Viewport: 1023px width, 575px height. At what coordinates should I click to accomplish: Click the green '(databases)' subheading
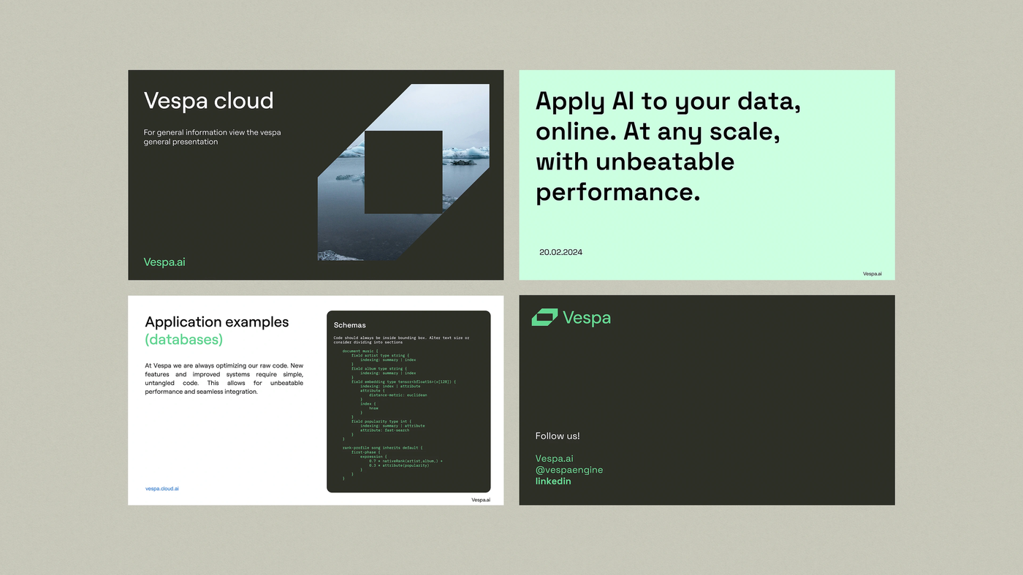[x=183, y=340]
